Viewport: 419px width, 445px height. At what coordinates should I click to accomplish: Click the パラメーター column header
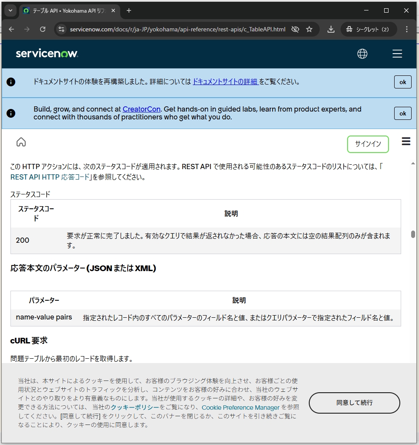[44, 300]
